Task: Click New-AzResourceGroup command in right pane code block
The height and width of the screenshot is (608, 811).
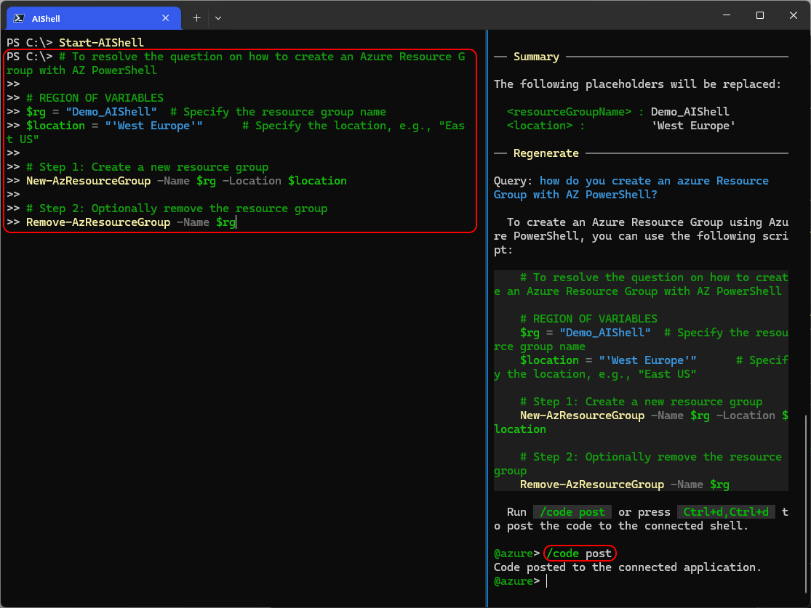Action: (x=583, y=416)
